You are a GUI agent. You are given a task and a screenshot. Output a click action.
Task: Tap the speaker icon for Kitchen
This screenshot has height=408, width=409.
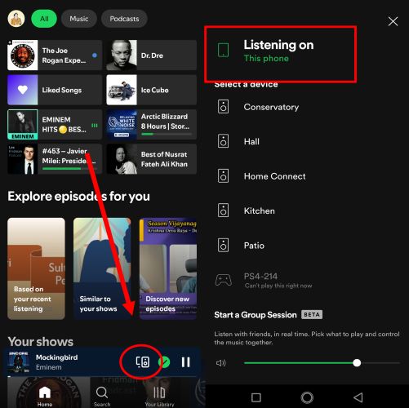223,211
